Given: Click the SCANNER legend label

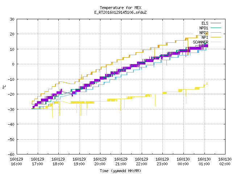Looking at the screenshot, I should tap(200, 42).
